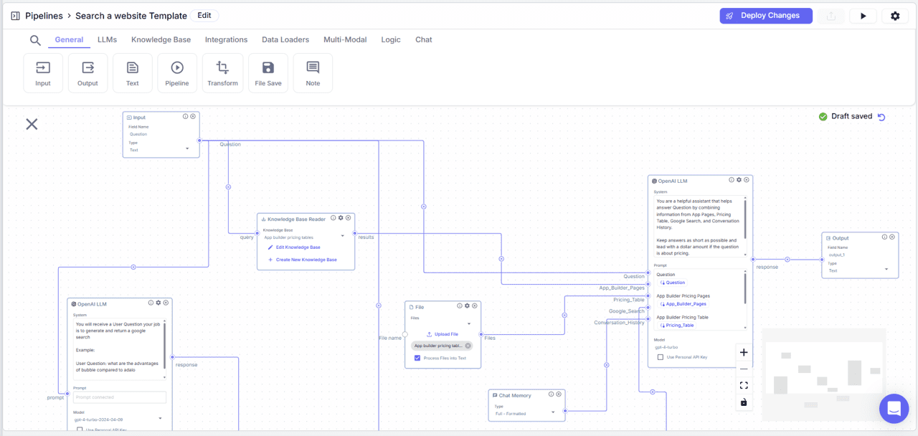Viewport: 918px width, 436px height.
Task: Select the Input node tool
Action: (42, 72)
